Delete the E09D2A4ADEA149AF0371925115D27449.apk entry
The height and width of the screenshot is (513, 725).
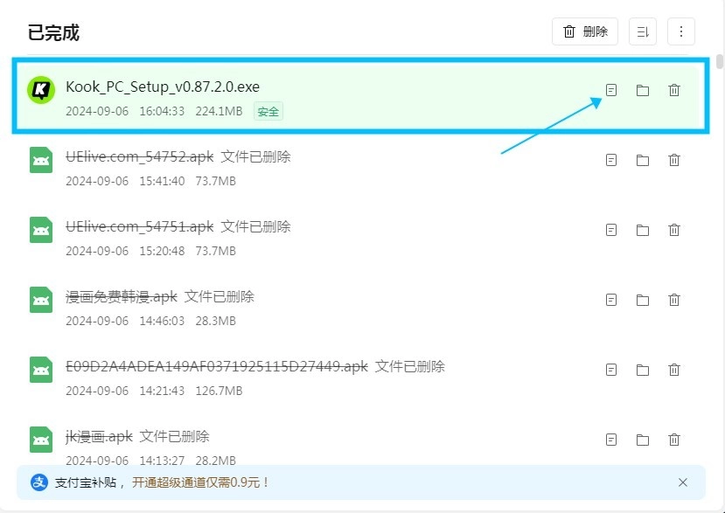click(674, 370)
